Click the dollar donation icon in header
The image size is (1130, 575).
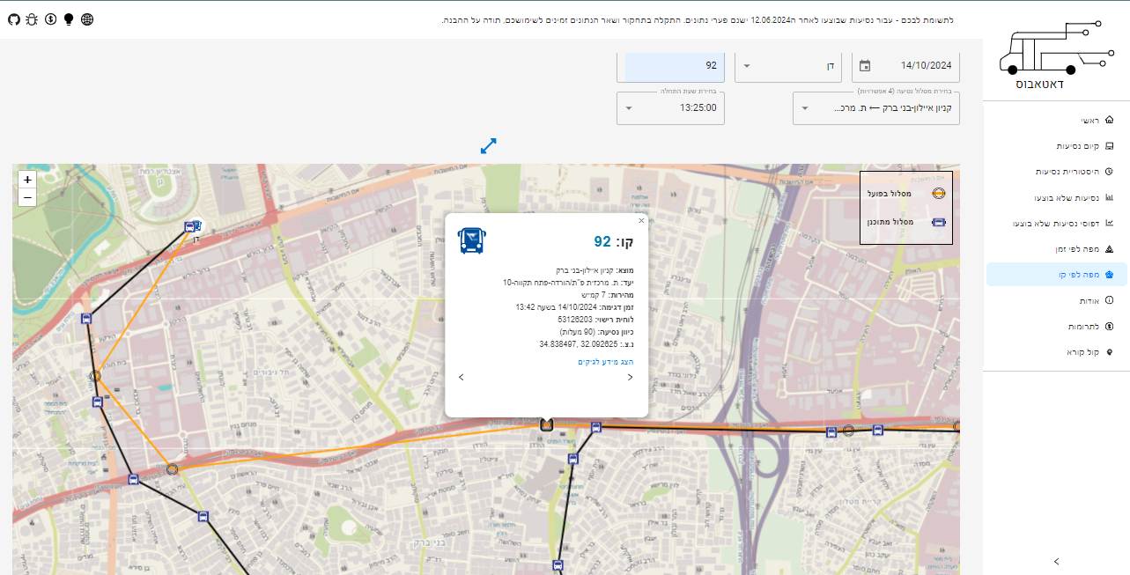click(50, 18)
